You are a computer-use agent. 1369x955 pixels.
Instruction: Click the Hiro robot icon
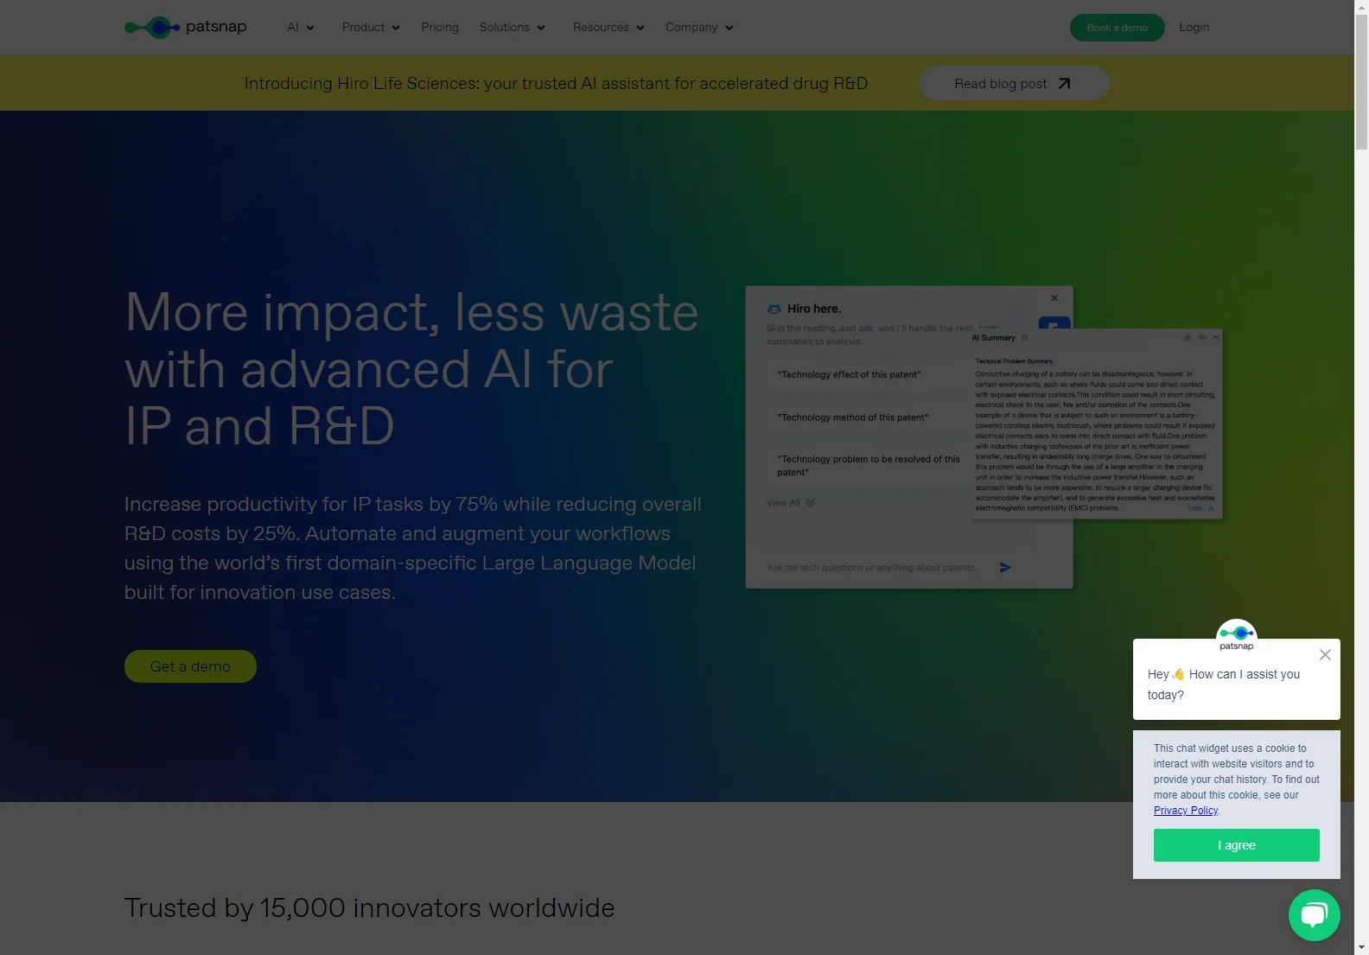(x=774, y=309)
